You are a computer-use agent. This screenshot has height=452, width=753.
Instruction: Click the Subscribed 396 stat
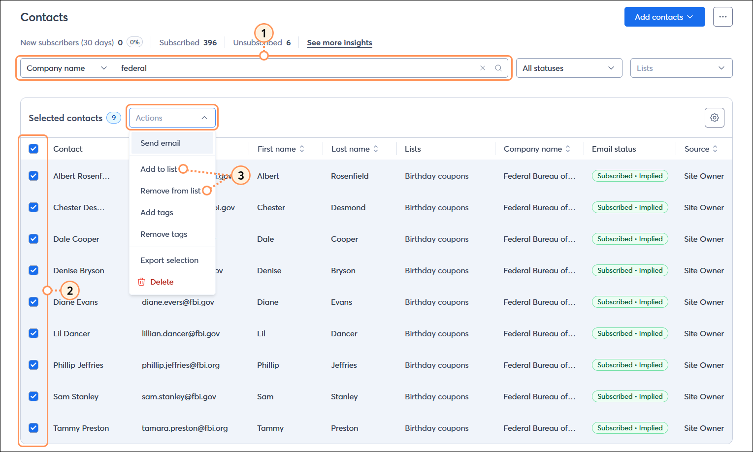(x=188, y=43)
